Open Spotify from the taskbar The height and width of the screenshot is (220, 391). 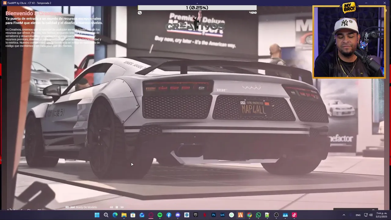click(x=160, y=215)
